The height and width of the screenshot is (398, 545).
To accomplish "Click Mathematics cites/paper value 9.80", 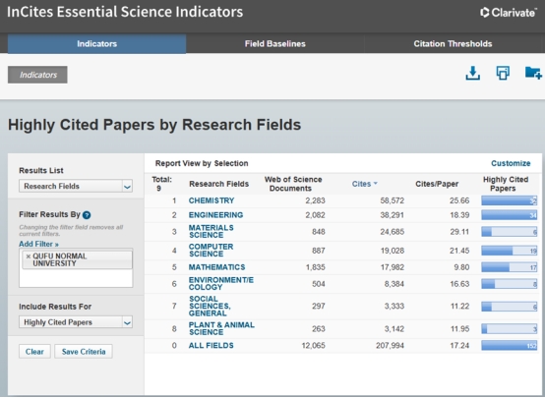I will 461,267.
